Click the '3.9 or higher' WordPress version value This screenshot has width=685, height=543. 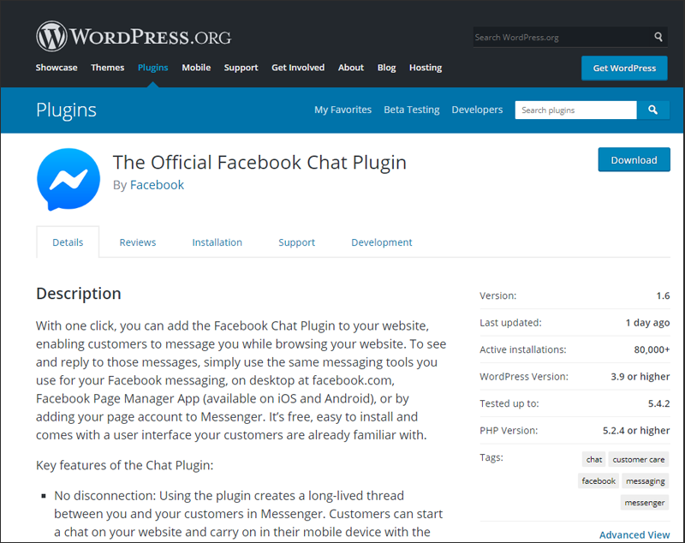point(640,376)
